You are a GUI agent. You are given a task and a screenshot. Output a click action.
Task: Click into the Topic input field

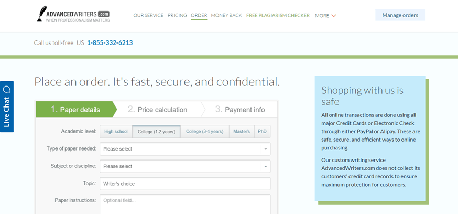[x=185, y=184]
